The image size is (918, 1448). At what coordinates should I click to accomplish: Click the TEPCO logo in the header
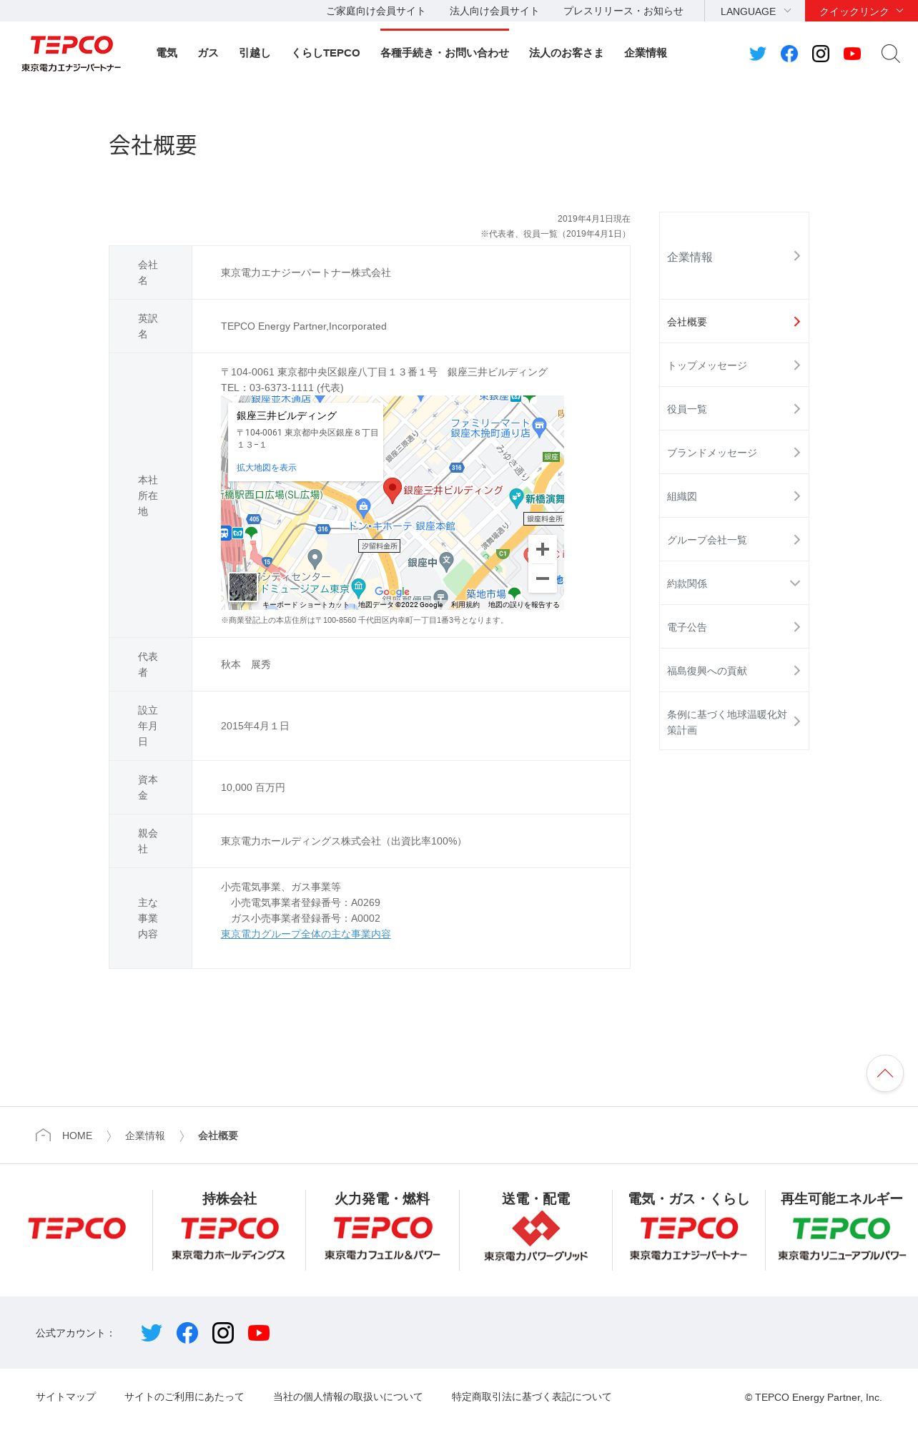pos(71,54)
